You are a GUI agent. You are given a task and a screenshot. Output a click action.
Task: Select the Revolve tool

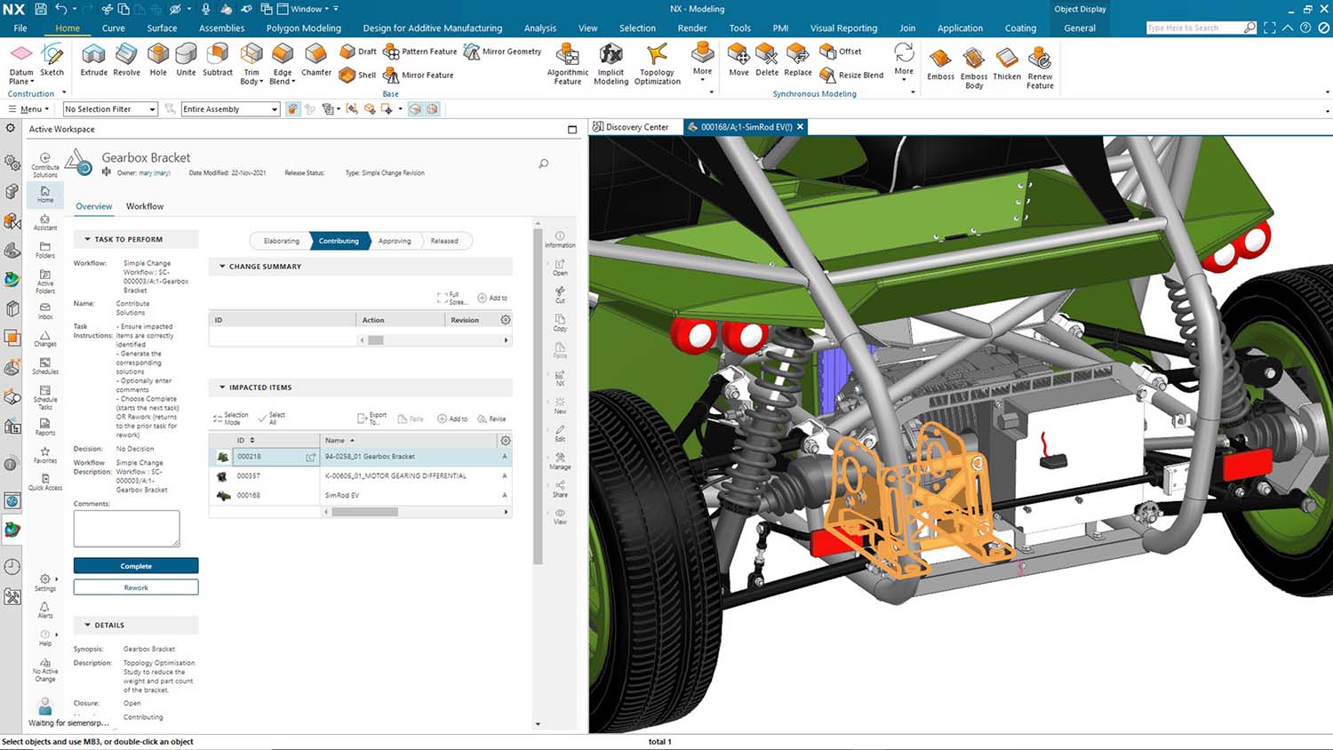126,60
